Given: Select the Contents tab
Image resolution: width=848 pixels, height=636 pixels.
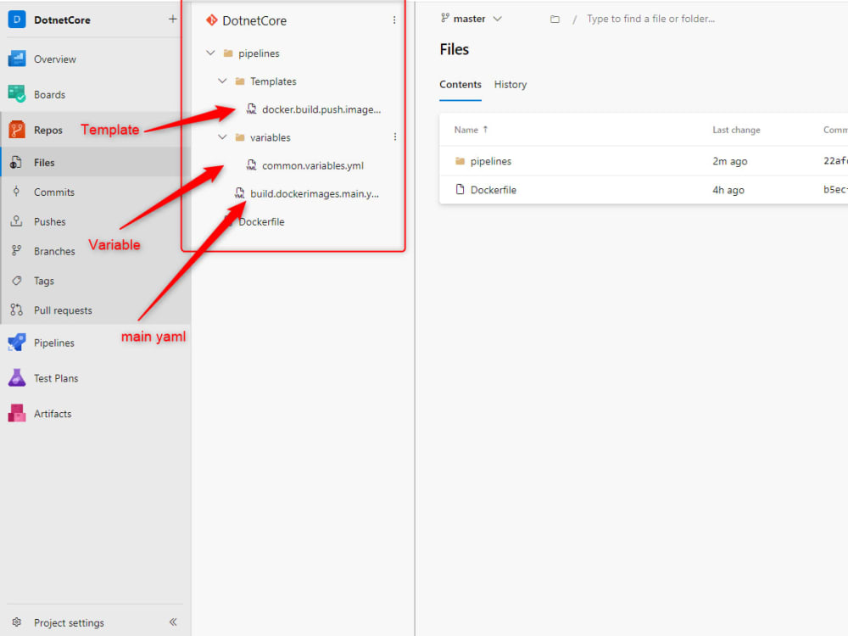Looking at the screenshot, I should (460, 84).
